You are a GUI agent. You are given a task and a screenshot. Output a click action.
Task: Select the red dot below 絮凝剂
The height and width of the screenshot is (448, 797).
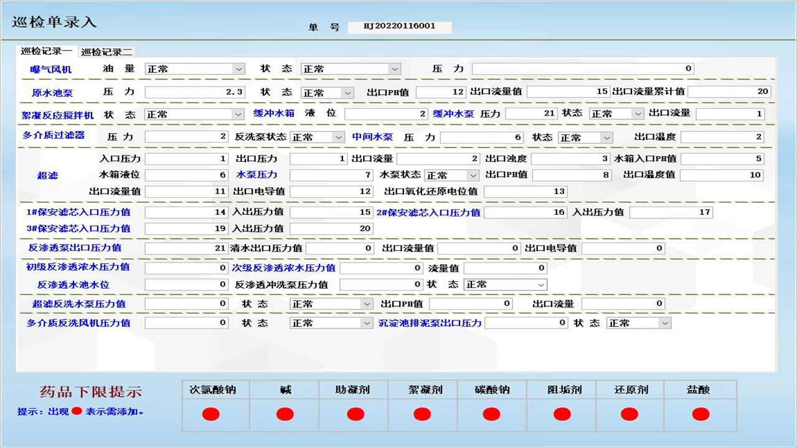(x=422, y=414)
